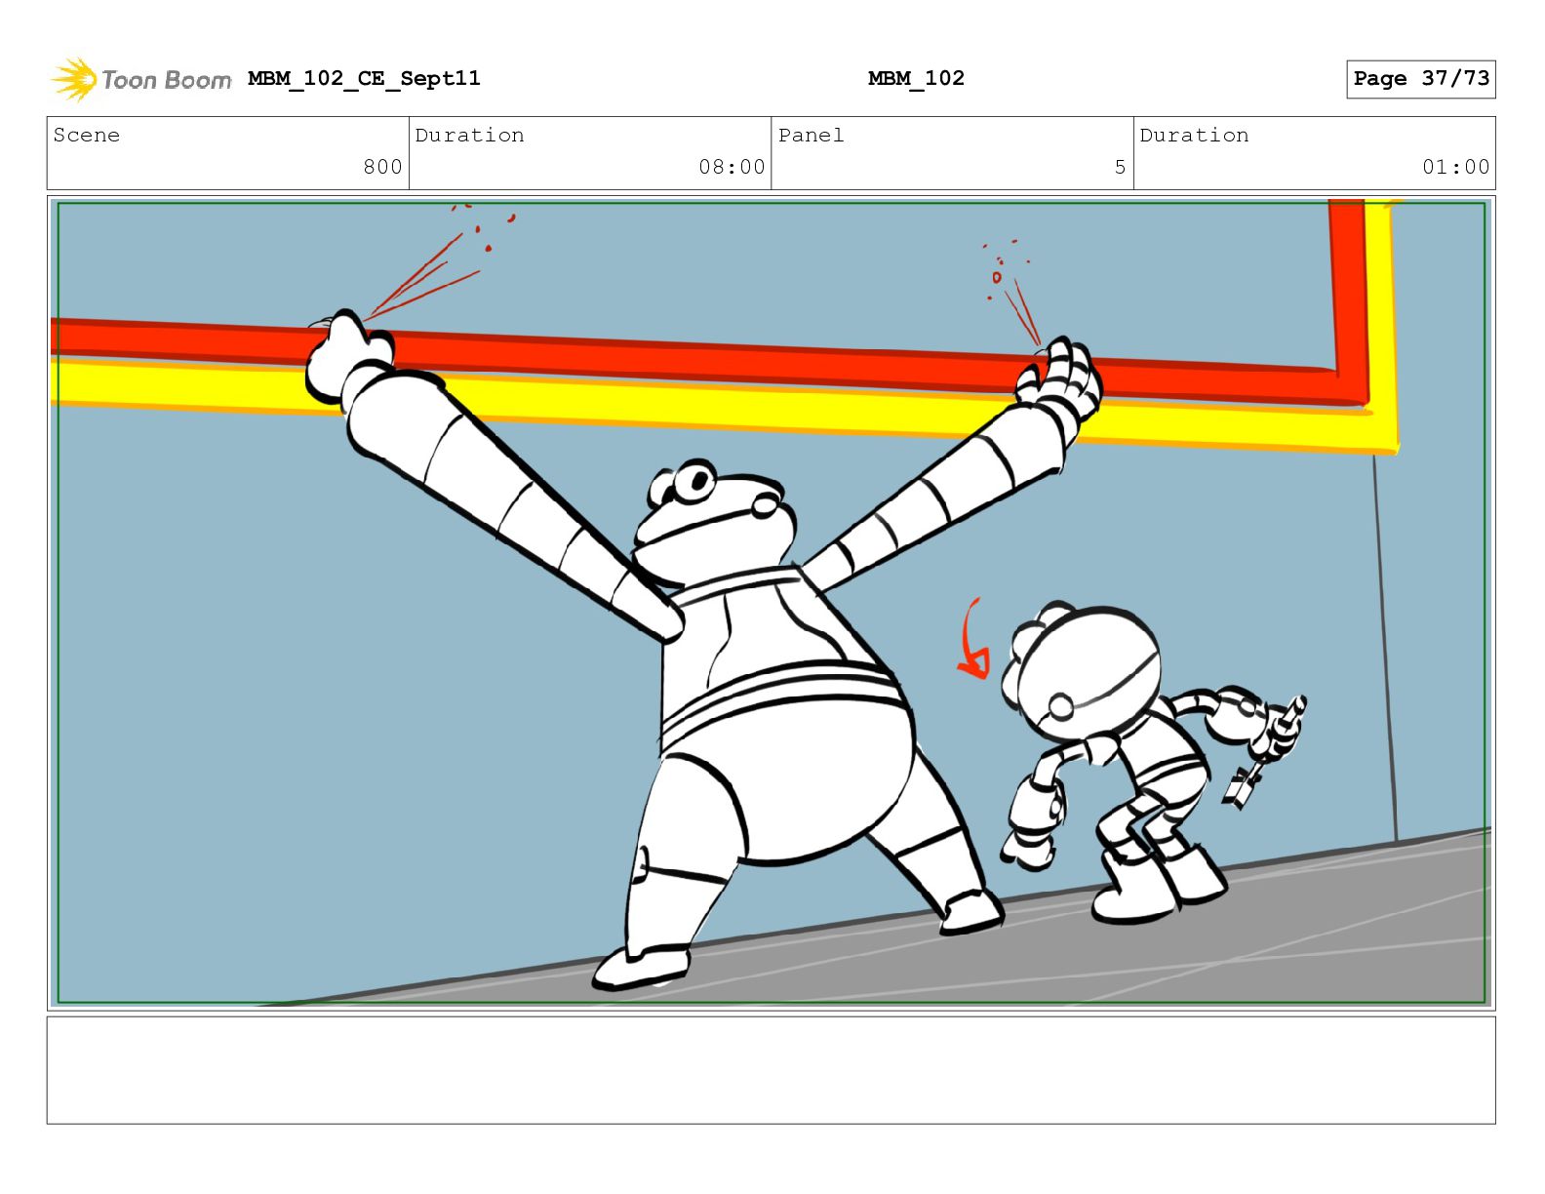Click the Toon Boom logo
This screenshot has height=1194, width=1545.
(141, 79)
